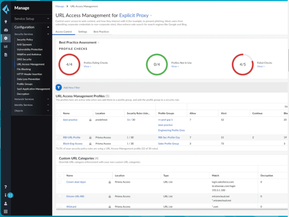
Task: Open the question mark help icon
Action: (6, 187)
